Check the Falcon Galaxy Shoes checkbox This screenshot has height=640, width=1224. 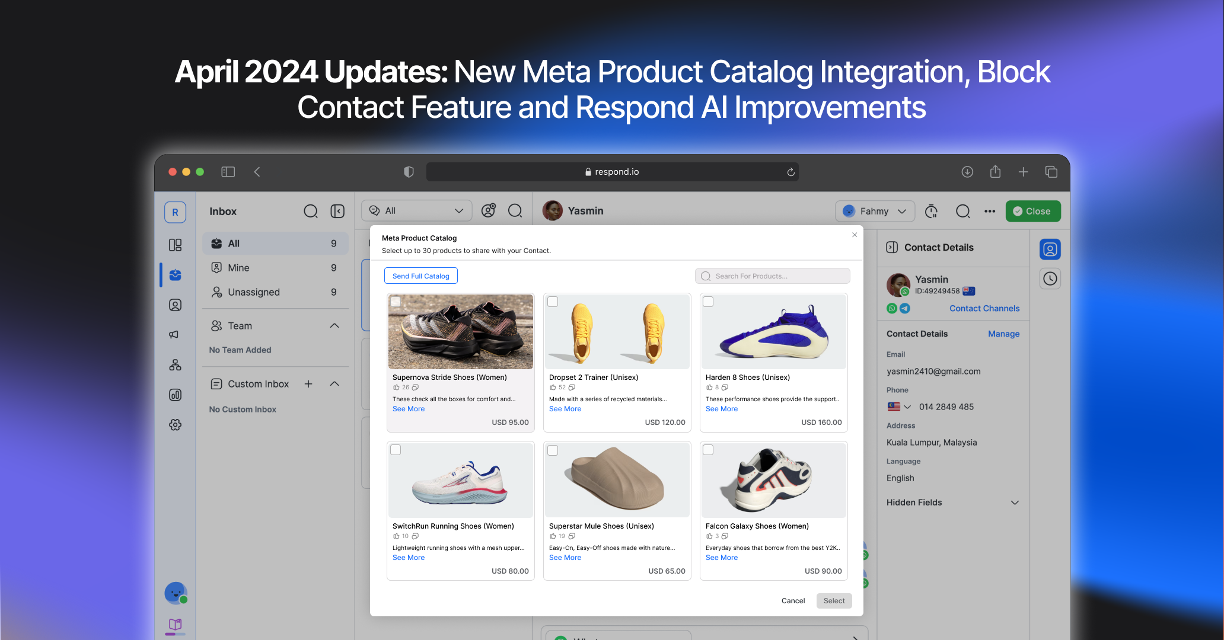click(708, 450)
